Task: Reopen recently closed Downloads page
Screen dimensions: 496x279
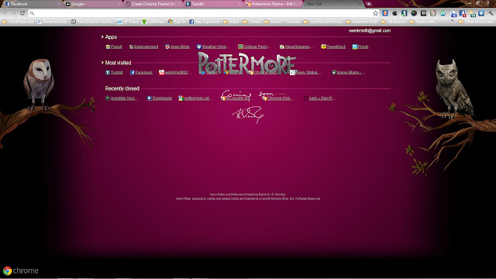Action: tap(160, 98)
